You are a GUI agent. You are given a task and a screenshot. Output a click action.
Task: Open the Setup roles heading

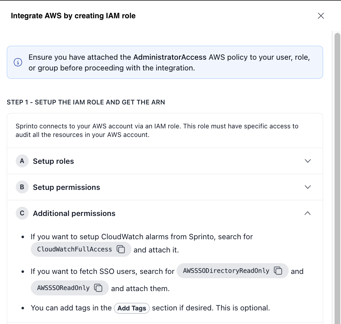pyautogui.click(x=53, y=161)
